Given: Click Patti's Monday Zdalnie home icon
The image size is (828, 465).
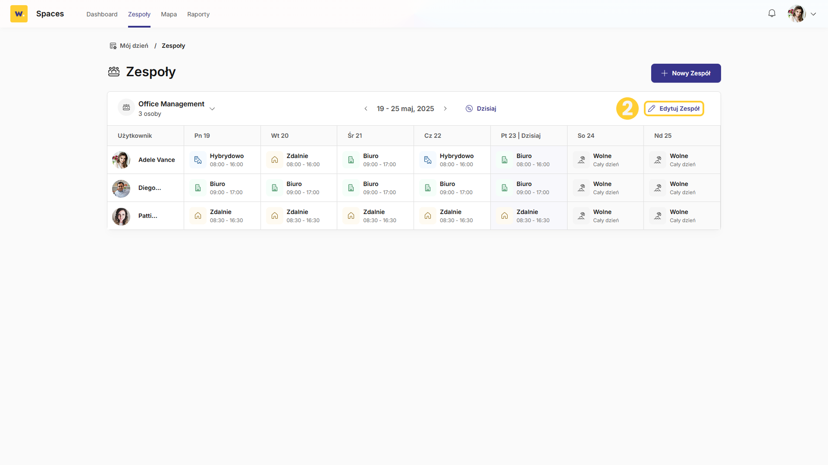Looking at the screenshot, I should point(198,216).
